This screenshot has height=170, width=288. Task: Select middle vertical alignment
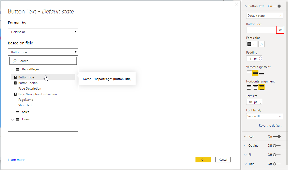click(255, 73)
